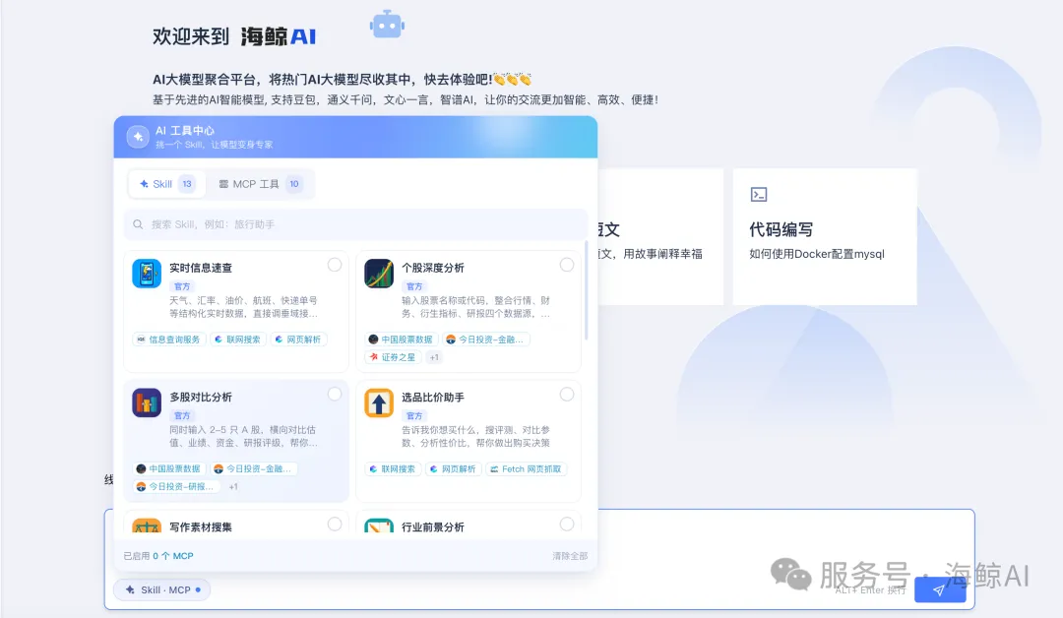Select the 选品比价助手 skill radio button
The image size is (1063, 618).
point(567,395)
